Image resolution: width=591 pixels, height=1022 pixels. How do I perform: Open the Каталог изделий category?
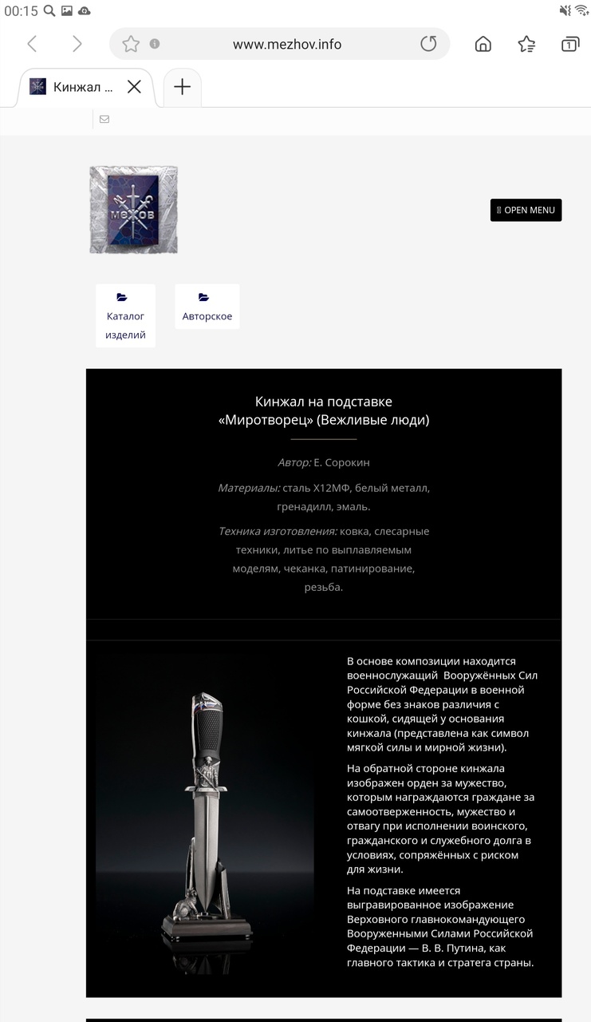tap(125, 316)
